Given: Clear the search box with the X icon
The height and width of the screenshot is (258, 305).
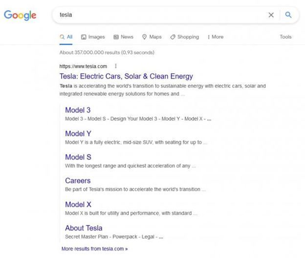Looking at the screenshot, I should (x=271, y=15).
